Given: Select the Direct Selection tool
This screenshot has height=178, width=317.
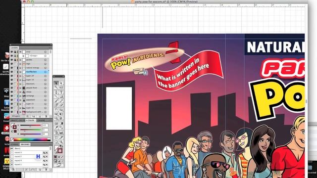Looking at the screenshot, I should point(61,83).
